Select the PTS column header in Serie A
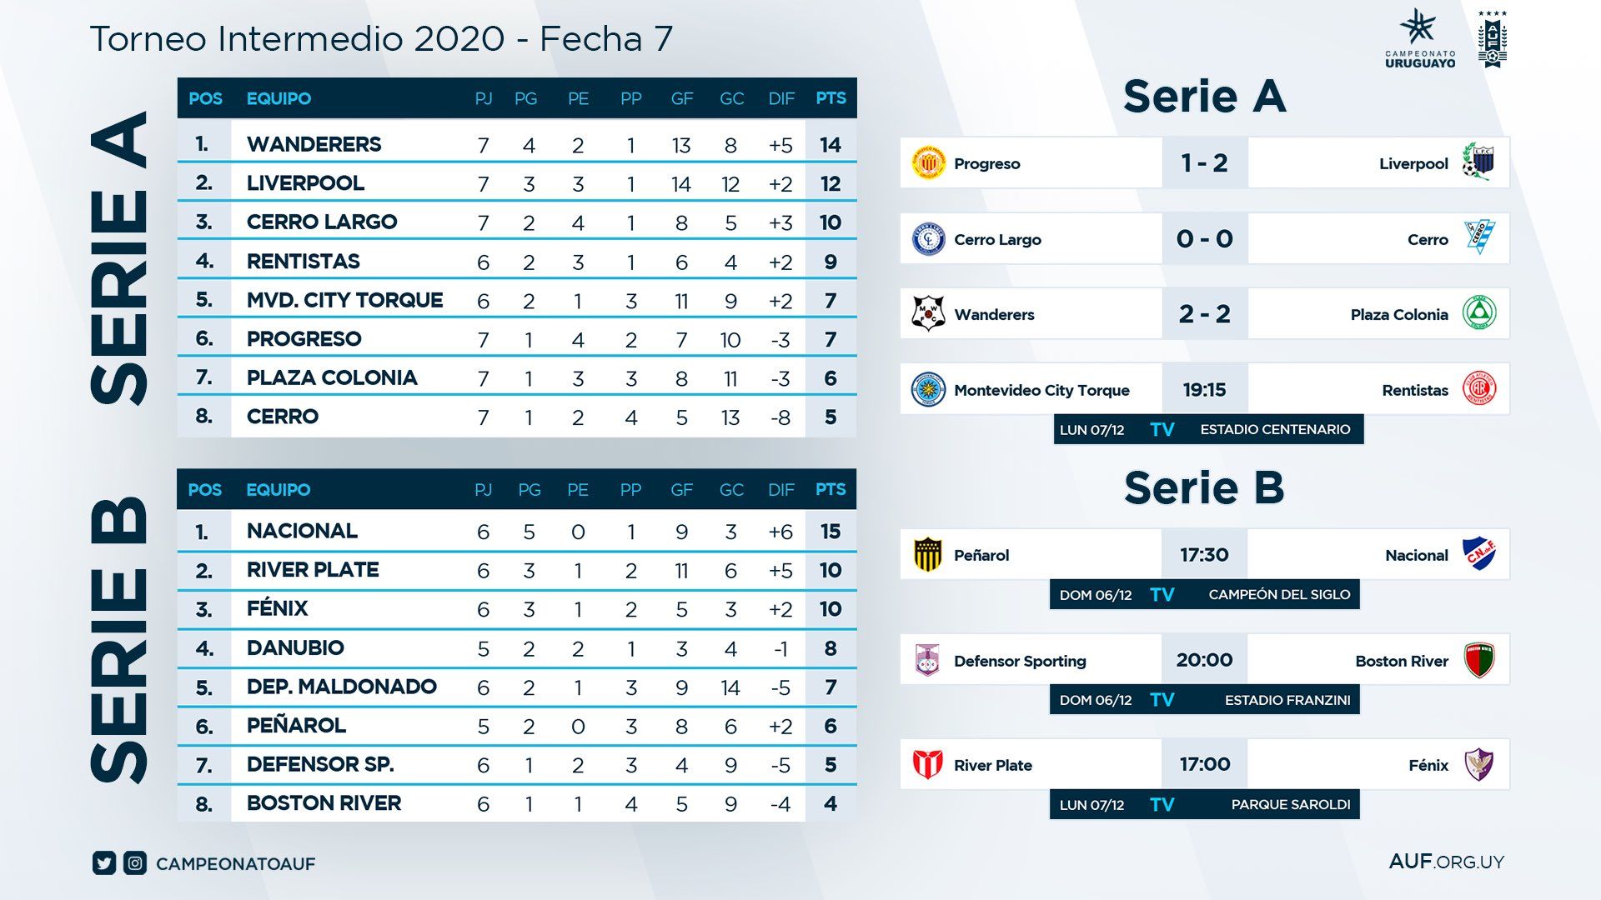The height and width of the screenshot is (900, 1601). pyautogui.click(x=831, y=98)
